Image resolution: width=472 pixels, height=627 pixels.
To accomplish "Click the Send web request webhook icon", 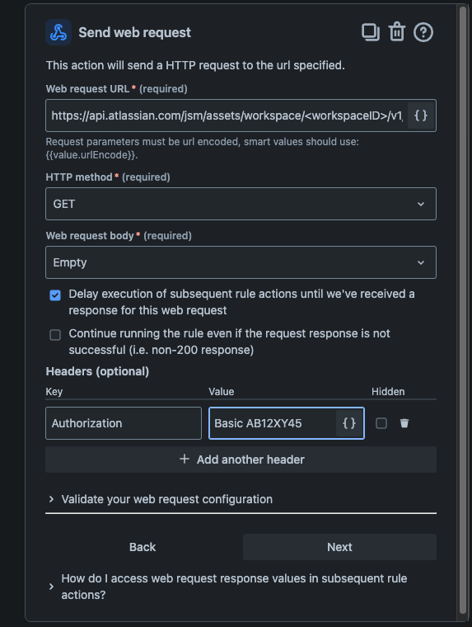I will point(58,32).
